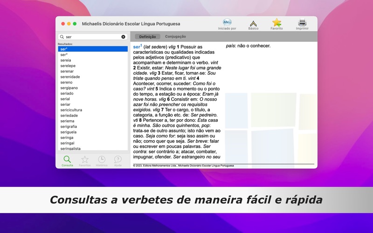This screenshot has height=233, width=373.
Task: Click the red close window button
Action: click(63, 24)
